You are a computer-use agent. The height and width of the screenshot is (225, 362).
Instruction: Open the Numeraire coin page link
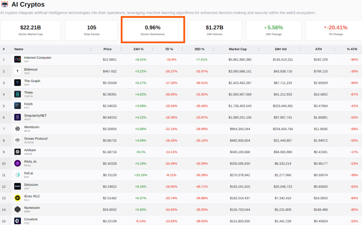point(32,207)
